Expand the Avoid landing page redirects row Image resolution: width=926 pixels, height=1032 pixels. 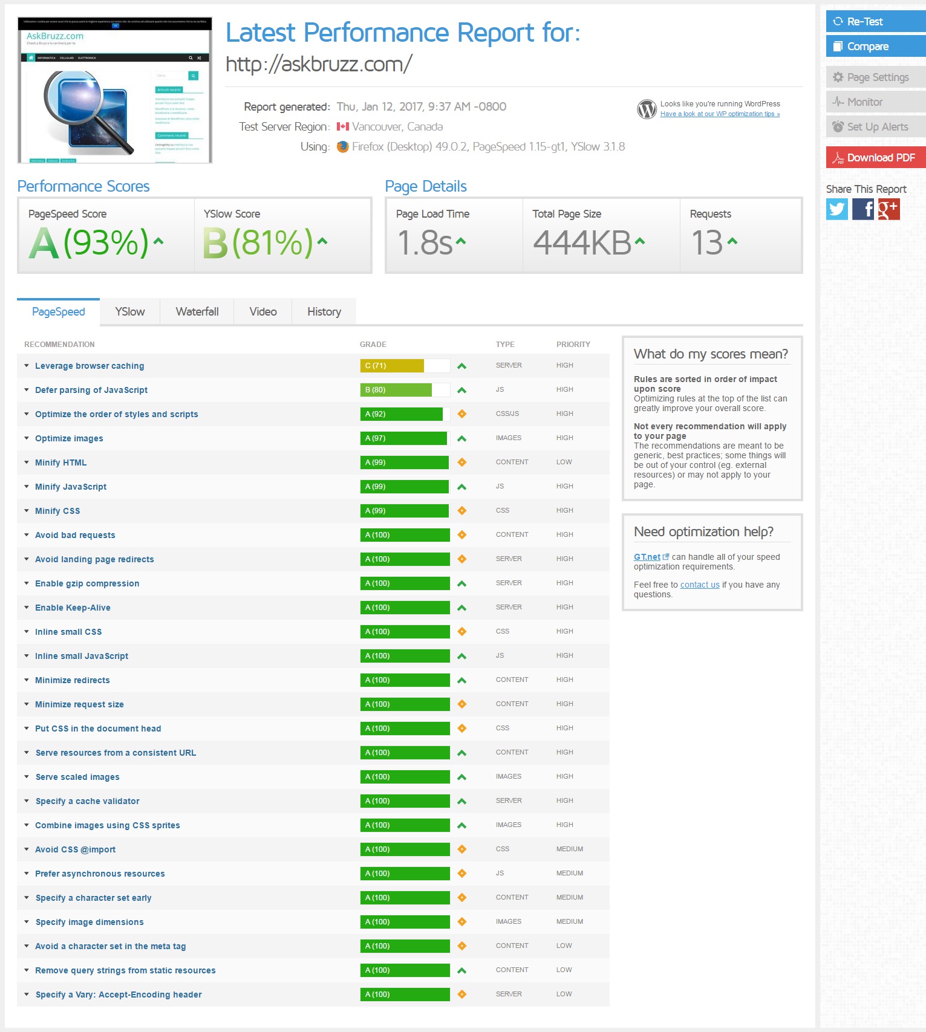[27, 559]
